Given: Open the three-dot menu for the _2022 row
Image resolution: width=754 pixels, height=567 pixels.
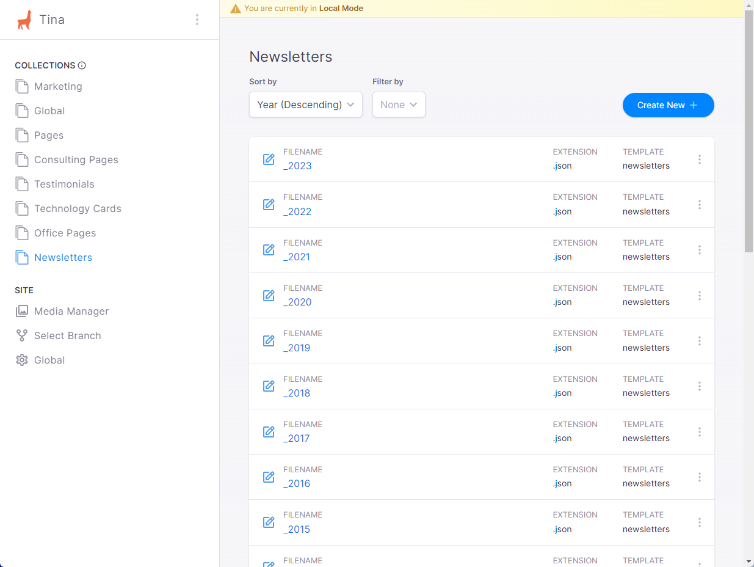Looking at the screenshot, I should 700,204.
